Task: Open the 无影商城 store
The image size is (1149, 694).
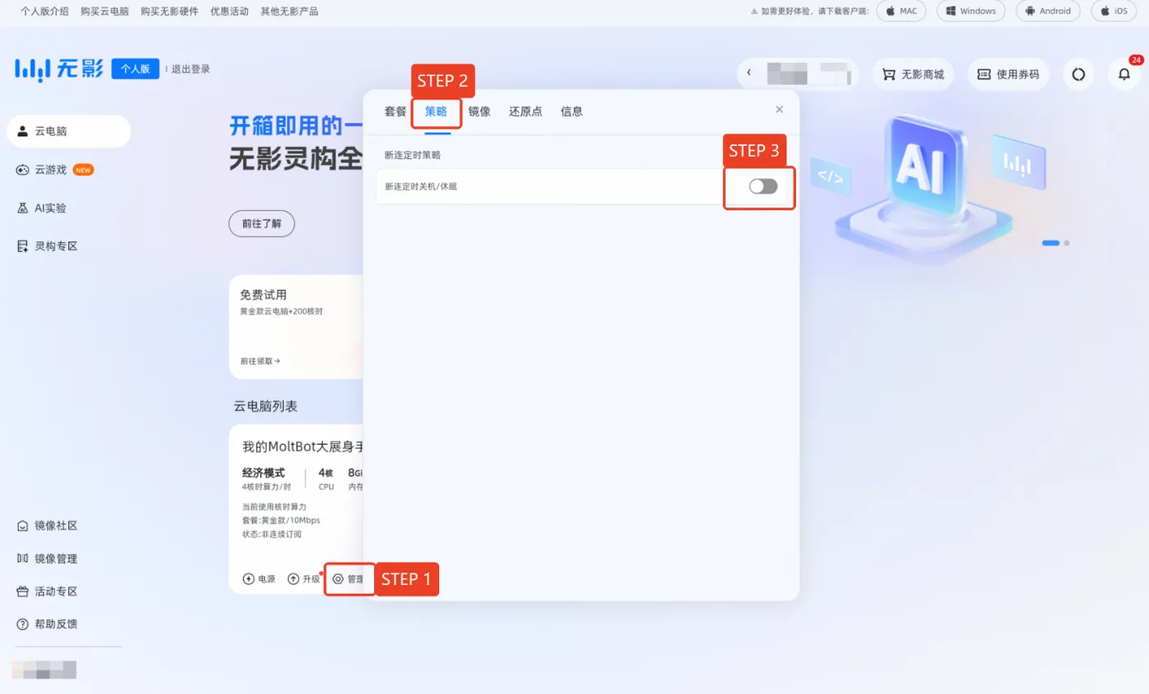Action: click(913, 74)
